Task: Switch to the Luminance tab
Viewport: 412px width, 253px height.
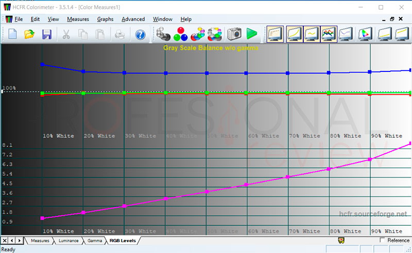Action: click(68, 241)
